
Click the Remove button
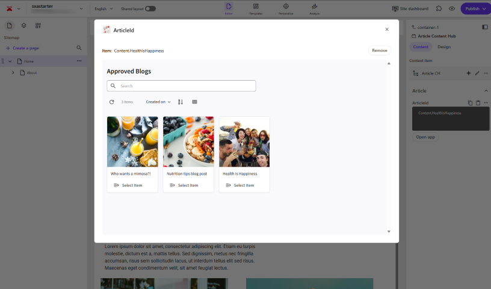click(x=379, y=51)
